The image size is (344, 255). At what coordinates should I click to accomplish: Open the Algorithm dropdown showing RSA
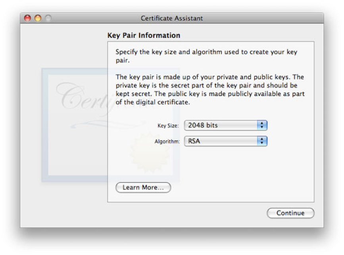pos(225,141)
